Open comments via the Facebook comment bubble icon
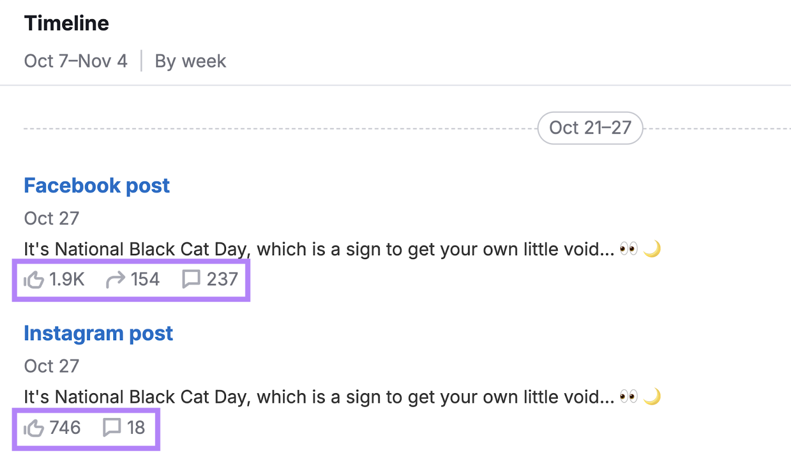Viewport: 791px width, 462px height. click(190, 279)
